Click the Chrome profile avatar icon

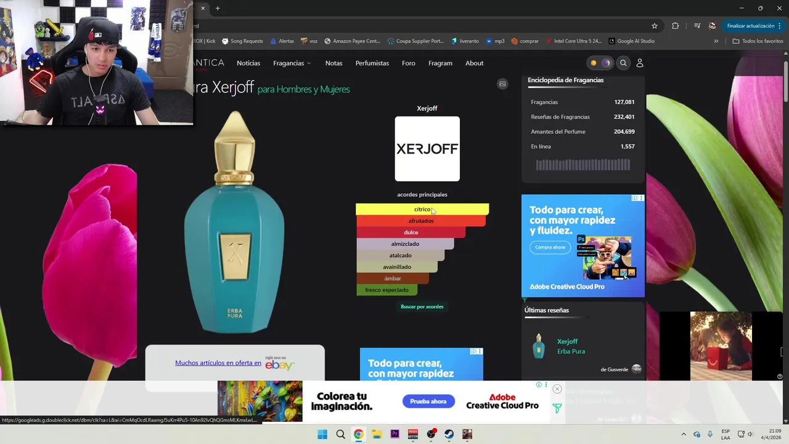click(712, 26)
